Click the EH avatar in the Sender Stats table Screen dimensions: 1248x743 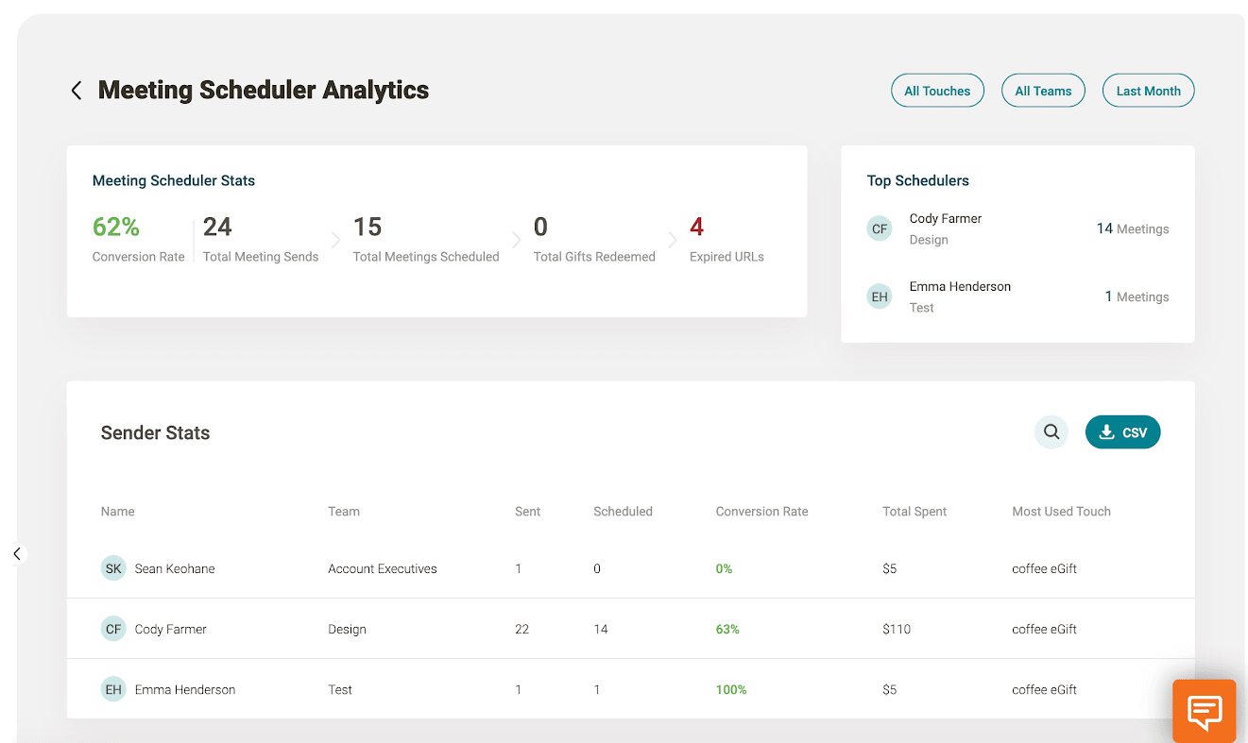coord(113,689)
